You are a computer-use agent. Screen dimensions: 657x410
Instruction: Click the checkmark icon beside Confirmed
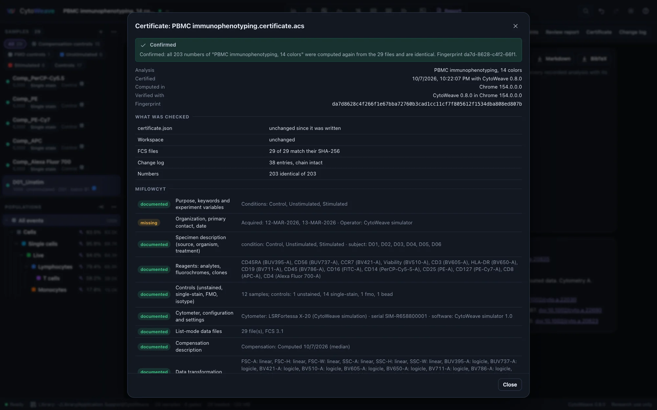143,45
